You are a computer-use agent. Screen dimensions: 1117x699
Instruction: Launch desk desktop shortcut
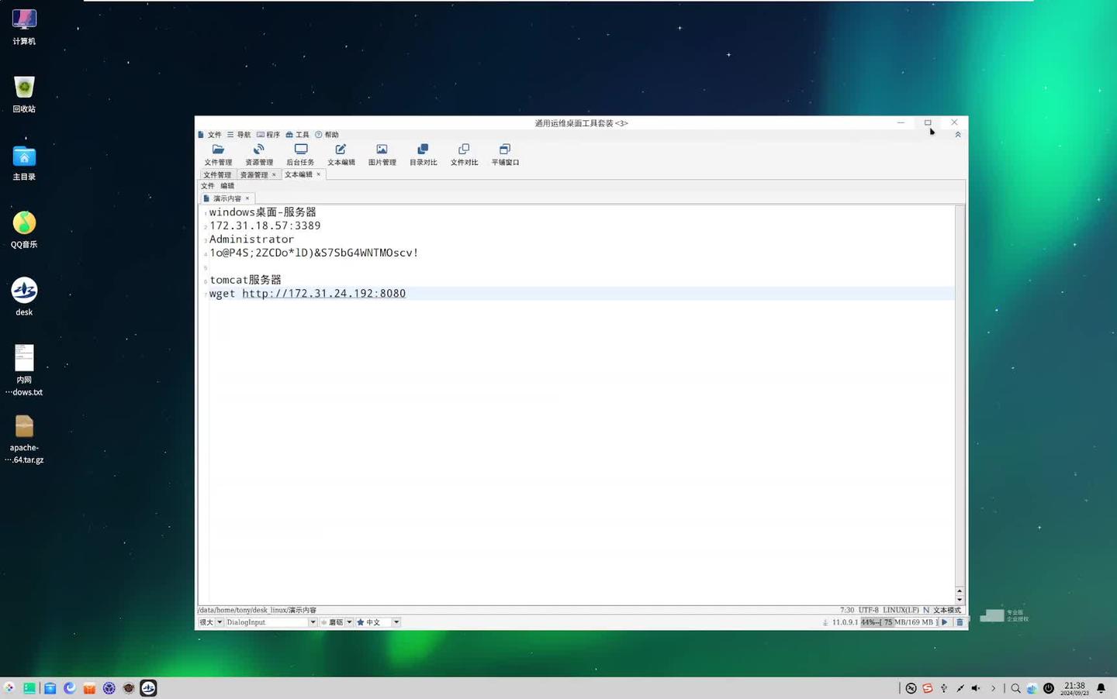[24, 297]
